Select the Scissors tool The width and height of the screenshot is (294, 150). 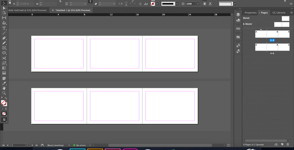point(4,58)
